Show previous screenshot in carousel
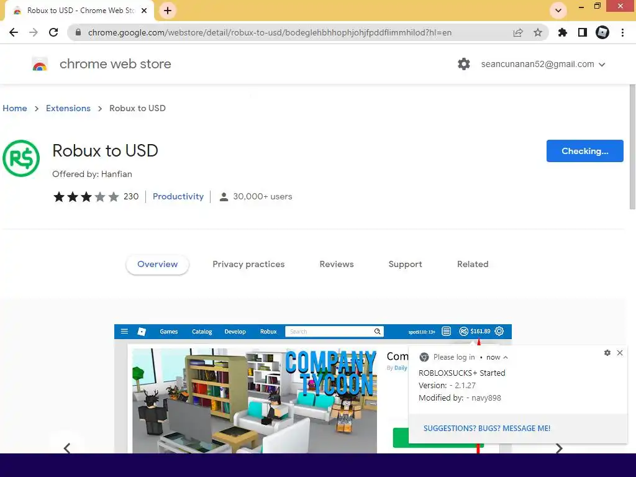 [67, 448]
